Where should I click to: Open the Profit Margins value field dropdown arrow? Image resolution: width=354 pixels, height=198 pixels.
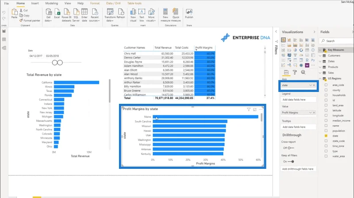(x=311, y=113)
